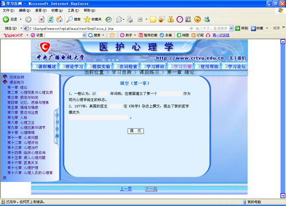The image size is (286, 206).
Task: Select 第二章 心理现象与心理实质 in sidebar
Action: (x=30, y=93)
